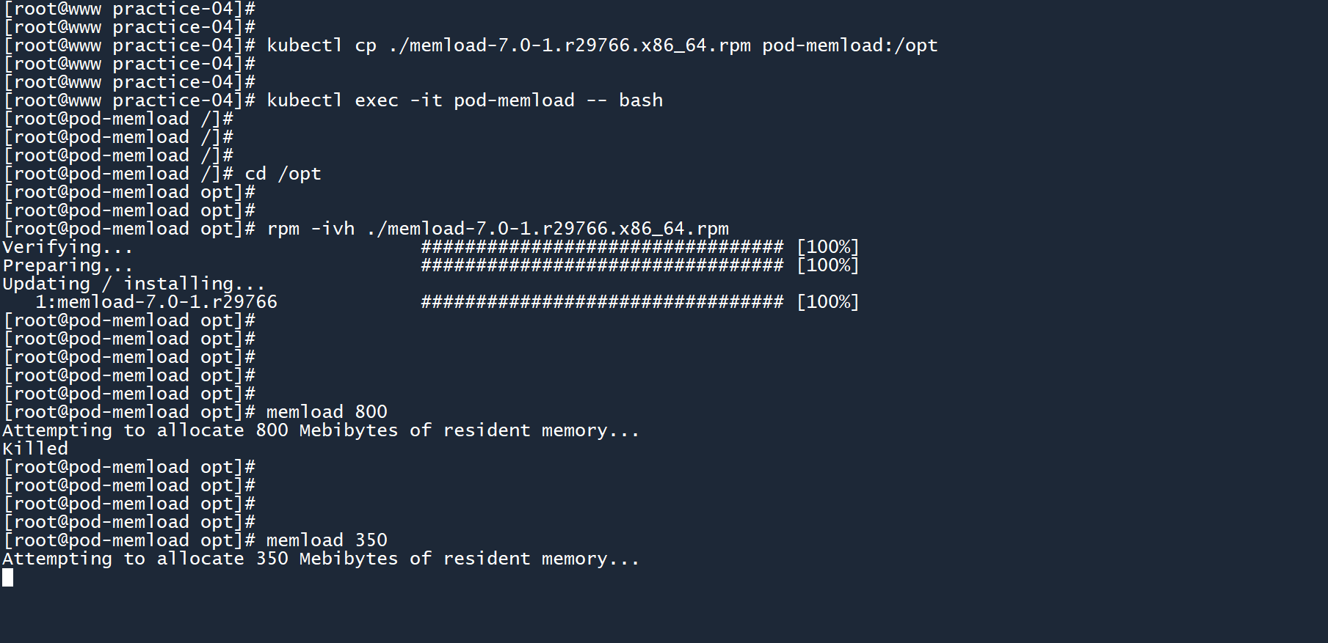Click the 350 Mebibytes allocation message
Viewport: 1328px width, 643px height.
321,559
